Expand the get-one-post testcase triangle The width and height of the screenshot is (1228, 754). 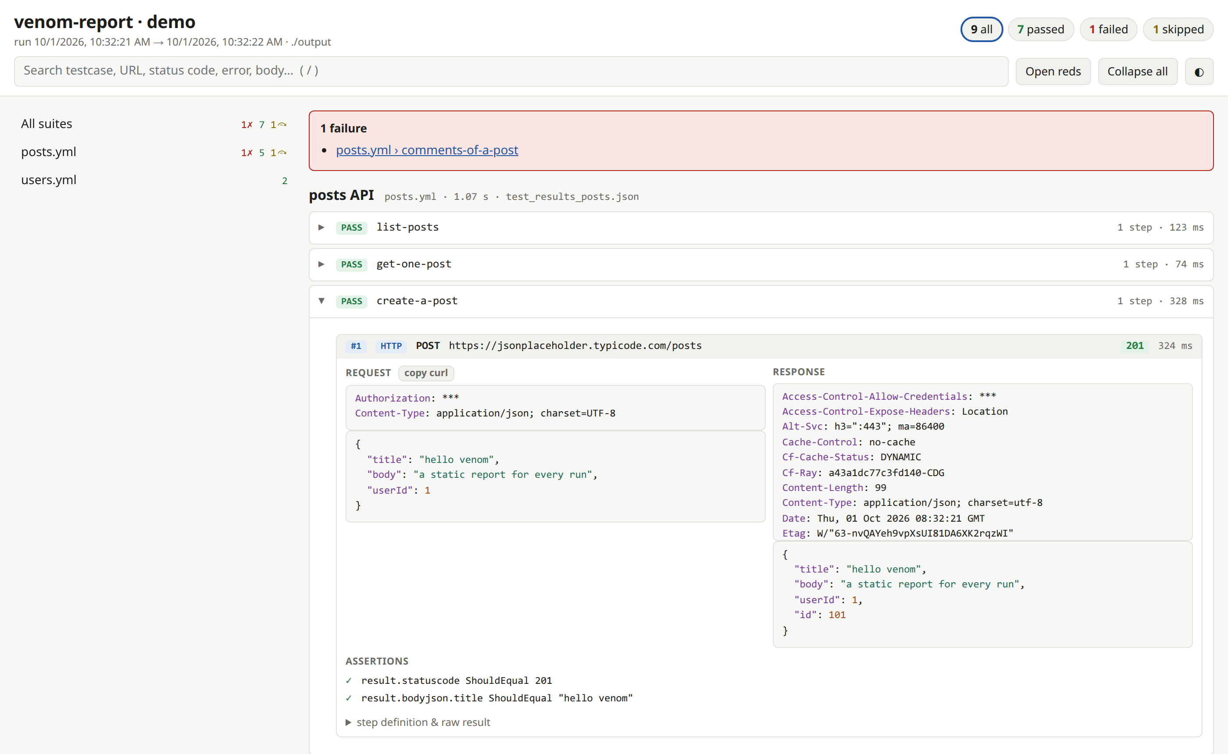pos(321,264)
